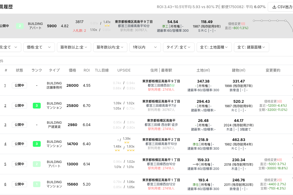The image size is (293, 195).
Task: Sort by 価格 column header
Action: tap(72, 70)
